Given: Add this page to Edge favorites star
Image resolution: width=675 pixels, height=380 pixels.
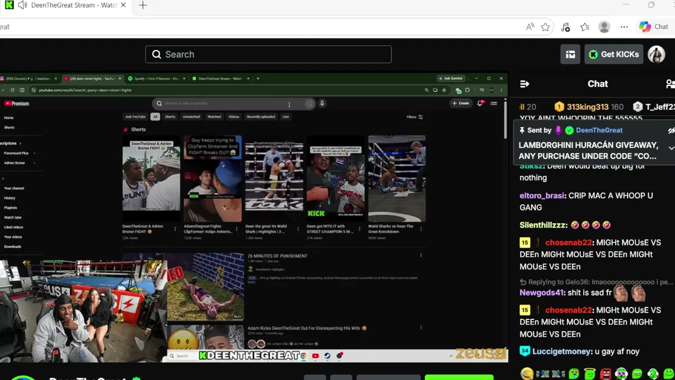Looking at the screenshot, I should click(545, 27).
